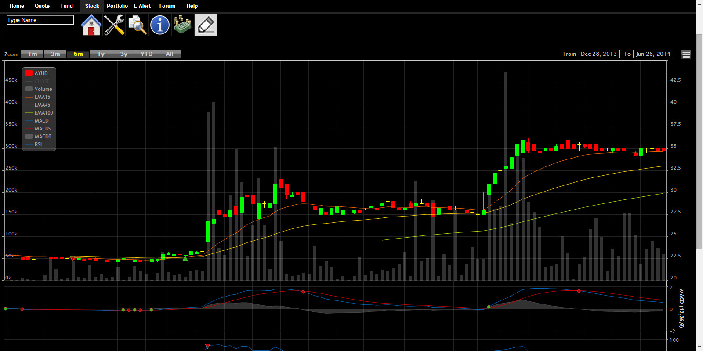Toggle the AYUD series in legend
Screen dimensions: 703x351
tap(37, 73)
